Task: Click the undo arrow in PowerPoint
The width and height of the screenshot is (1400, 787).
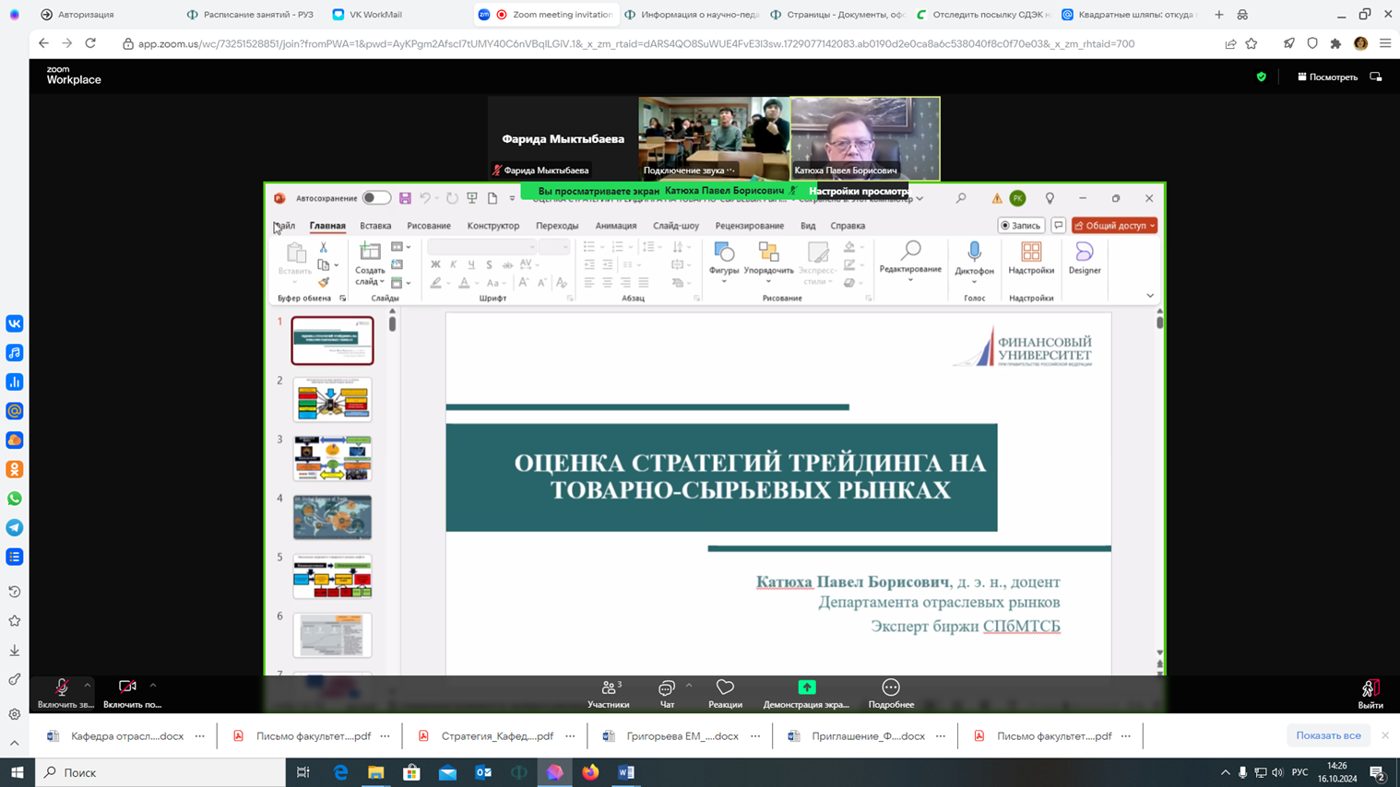Action: pos(425,198)
